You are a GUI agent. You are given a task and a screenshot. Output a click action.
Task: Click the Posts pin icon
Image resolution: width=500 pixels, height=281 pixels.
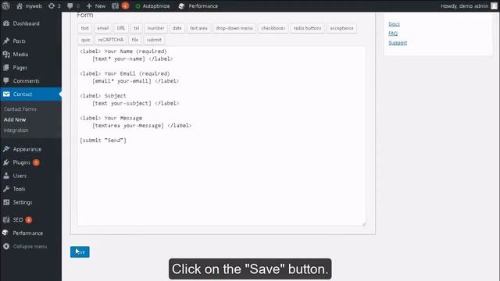click(6, 41)
